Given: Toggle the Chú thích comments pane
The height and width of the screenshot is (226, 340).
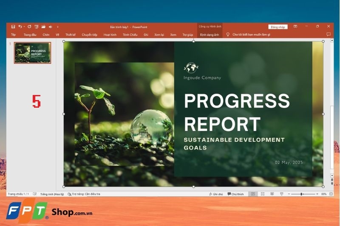Looking at the screenshot, I should click(235, 194).
